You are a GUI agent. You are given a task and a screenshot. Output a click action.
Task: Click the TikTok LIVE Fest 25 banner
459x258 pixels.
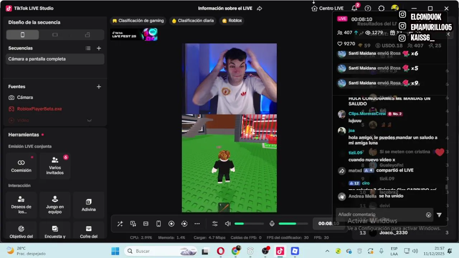pyautogui.click(x=134, y=34)
